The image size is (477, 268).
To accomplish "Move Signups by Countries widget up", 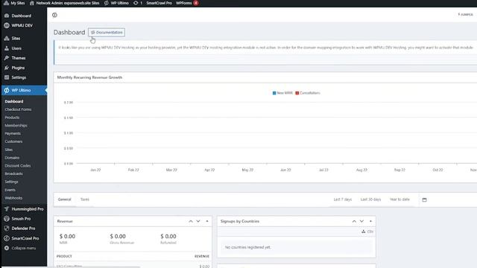I will click(x=354, y=221).
